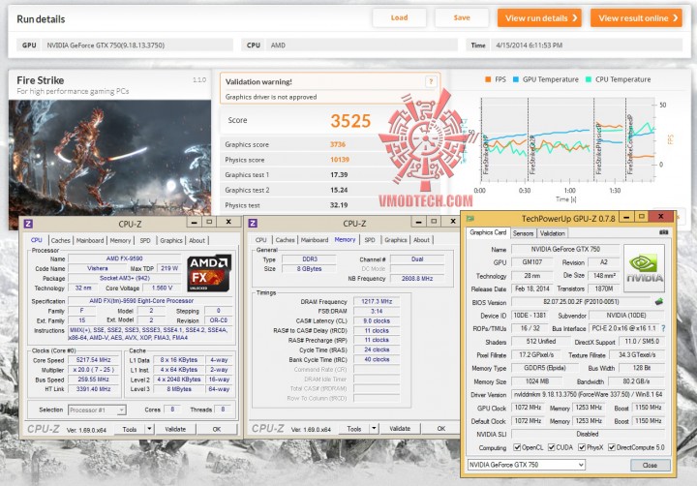Open Memory tab in left CPU-Z window
697x486 pixels.
[x=120, y=240]
